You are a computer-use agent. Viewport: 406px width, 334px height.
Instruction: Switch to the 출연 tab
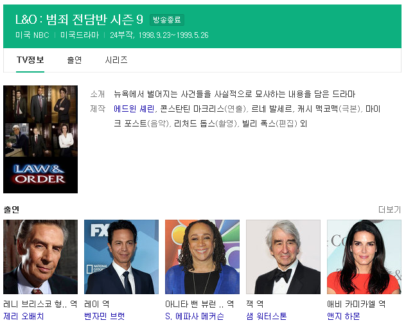pos(75,60)
